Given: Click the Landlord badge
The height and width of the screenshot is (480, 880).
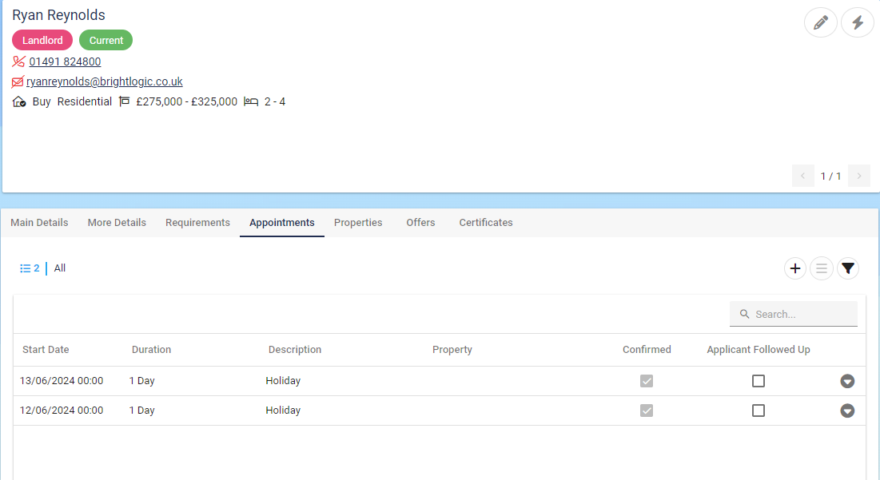Looking at the screenshot, I should [x=42, y=41].
